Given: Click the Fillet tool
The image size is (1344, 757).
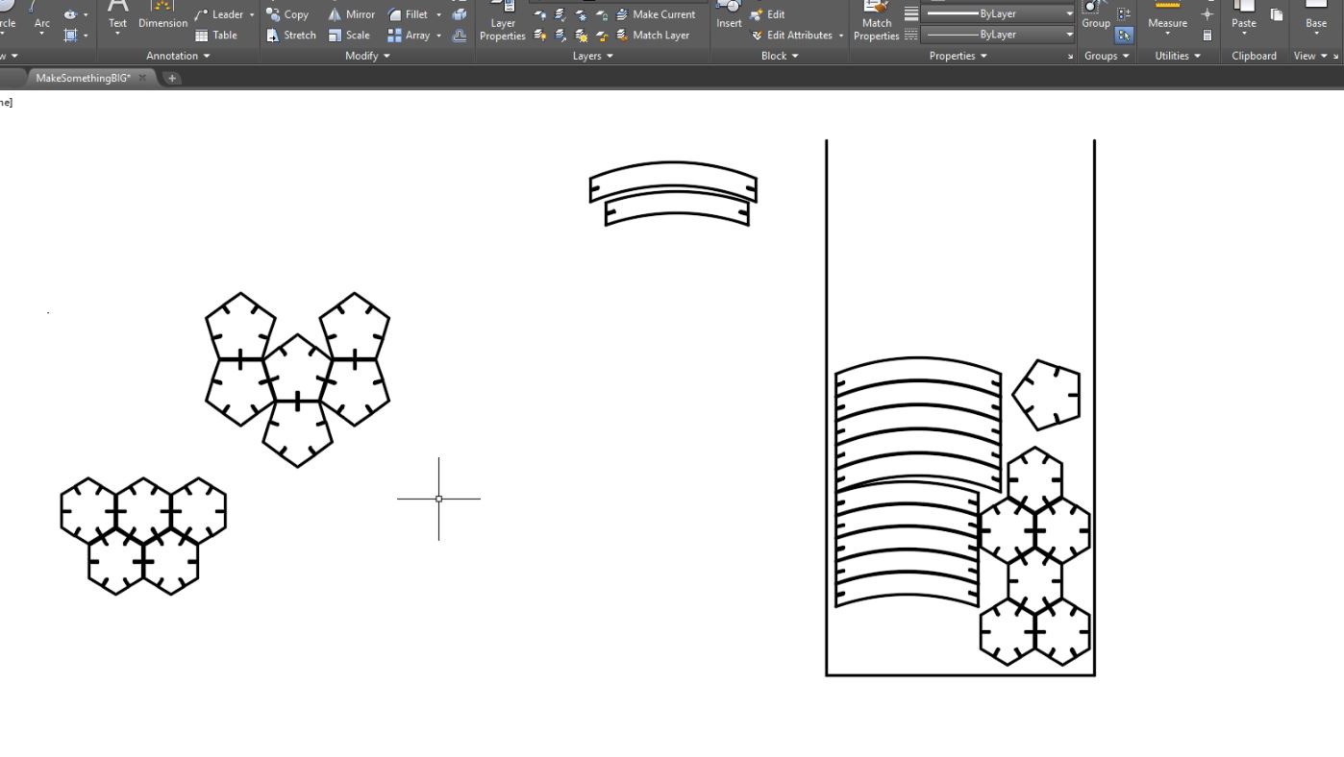Looking at the screenshot, I should tap(409, 14).
